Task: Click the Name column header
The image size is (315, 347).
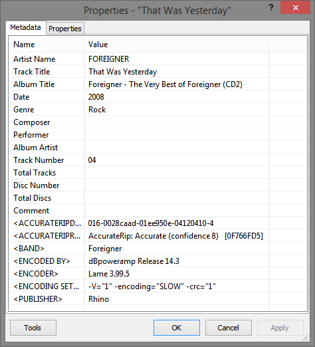Action: pyautogui.click(x=47, y=45)
